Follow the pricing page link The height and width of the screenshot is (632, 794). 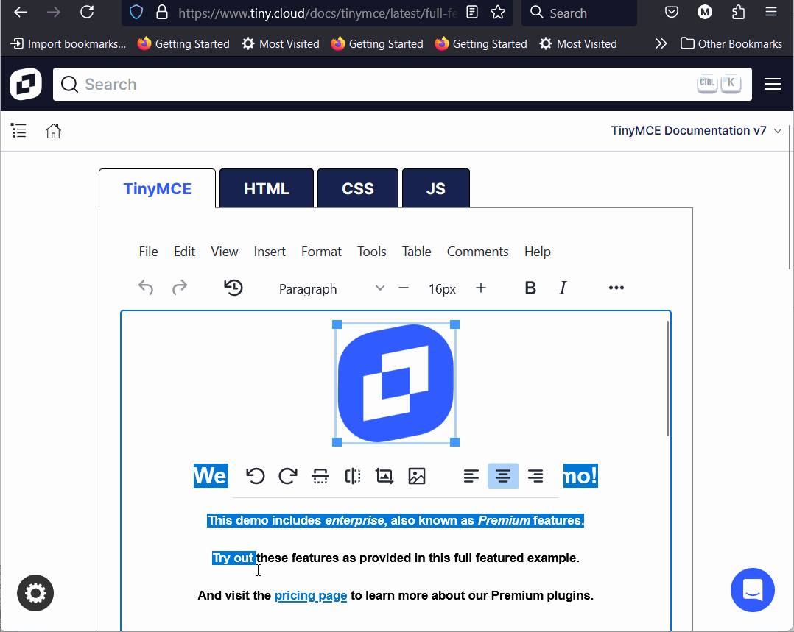(310, 596)
